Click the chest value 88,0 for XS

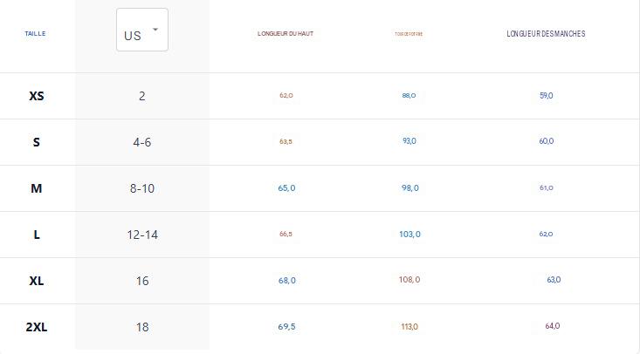point(409,95)
